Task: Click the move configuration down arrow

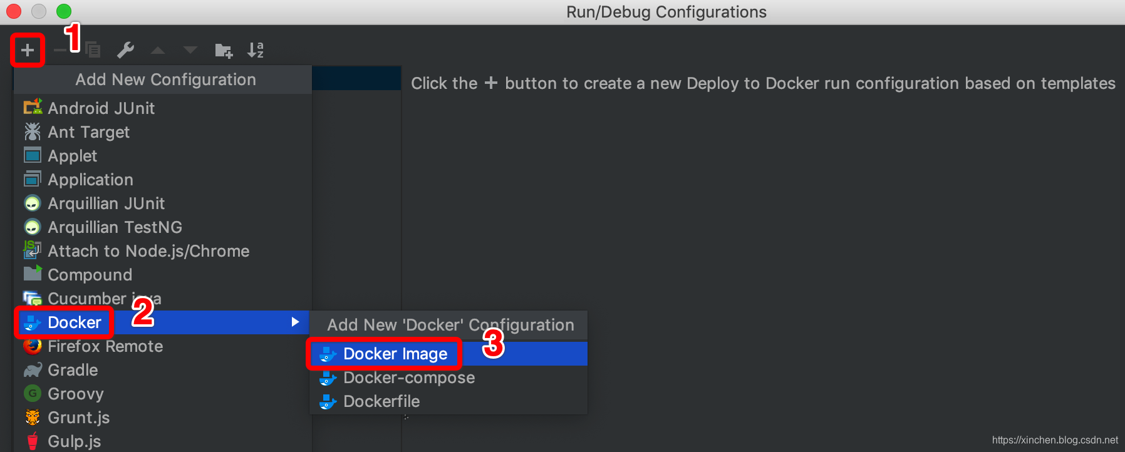Action: point(190,50)
